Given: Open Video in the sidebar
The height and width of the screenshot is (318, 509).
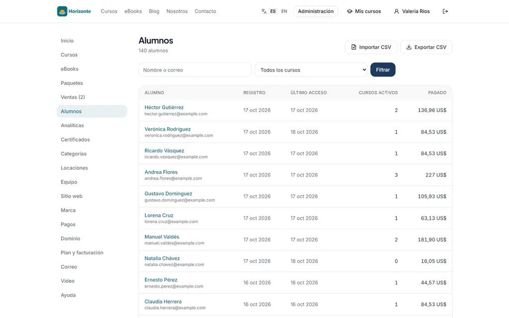Looking at the screenshot, I should pyautogui.click(x=92, y=281).
